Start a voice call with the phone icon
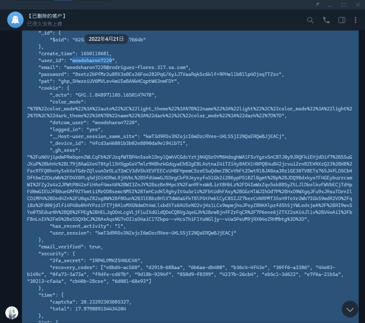Screen dimensions: 365x323 326,20
